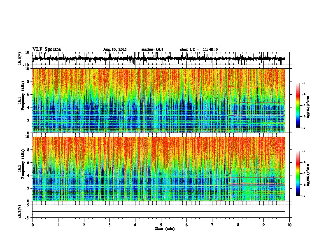Click the "station=OUI" label
The height and width of the screenshot is (252, 326).
pyautogui.click(x=152, y=49)
